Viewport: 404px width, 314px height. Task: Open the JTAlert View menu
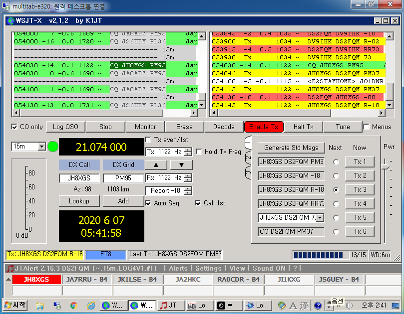237,269
